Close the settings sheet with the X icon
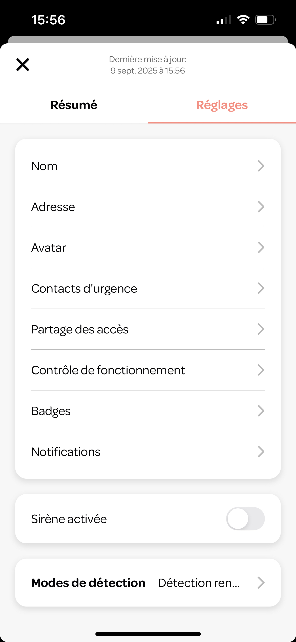Screen dimensions: 296x642 click(23, 65)
